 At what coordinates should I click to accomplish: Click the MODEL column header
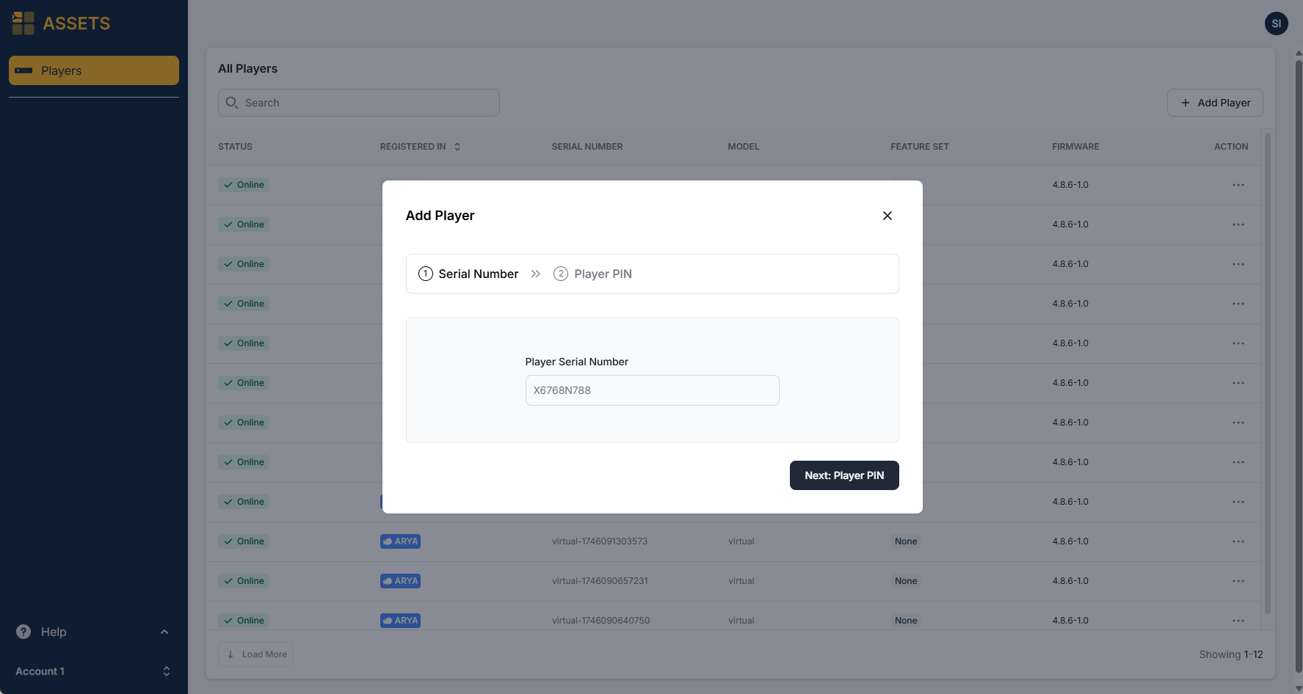point(744,147)
